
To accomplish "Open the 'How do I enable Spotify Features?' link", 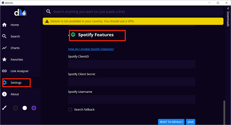I will pos(91,49).
